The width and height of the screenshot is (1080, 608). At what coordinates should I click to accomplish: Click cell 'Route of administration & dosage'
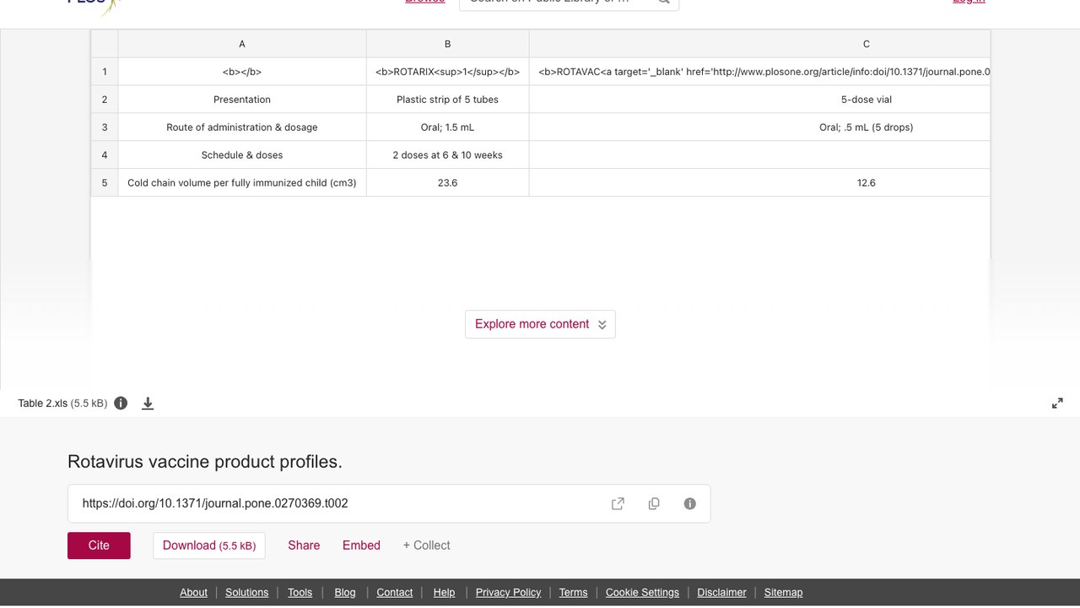[242, 128]
